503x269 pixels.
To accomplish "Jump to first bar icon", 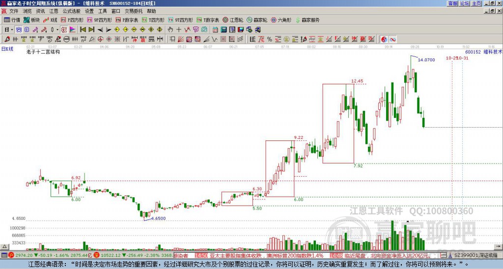I will point(83,30).
